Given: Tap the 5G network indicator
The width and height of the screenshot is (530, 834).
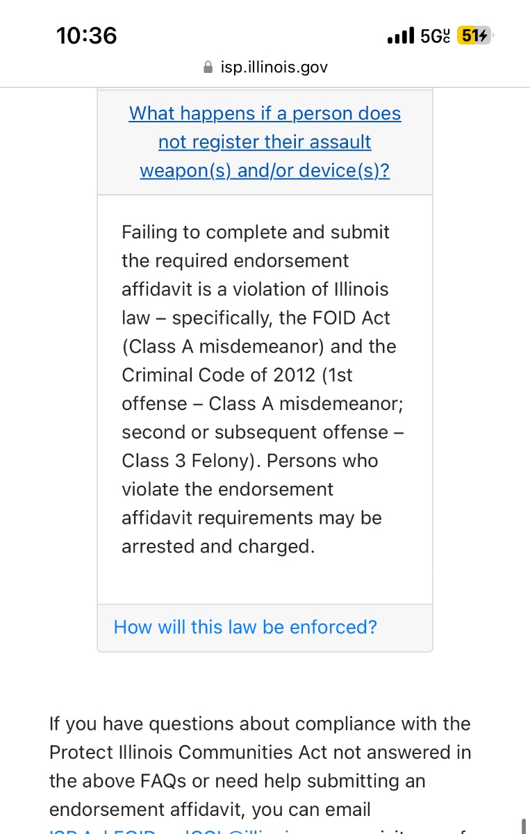Looking at the screenshot, I should point(435,35).
